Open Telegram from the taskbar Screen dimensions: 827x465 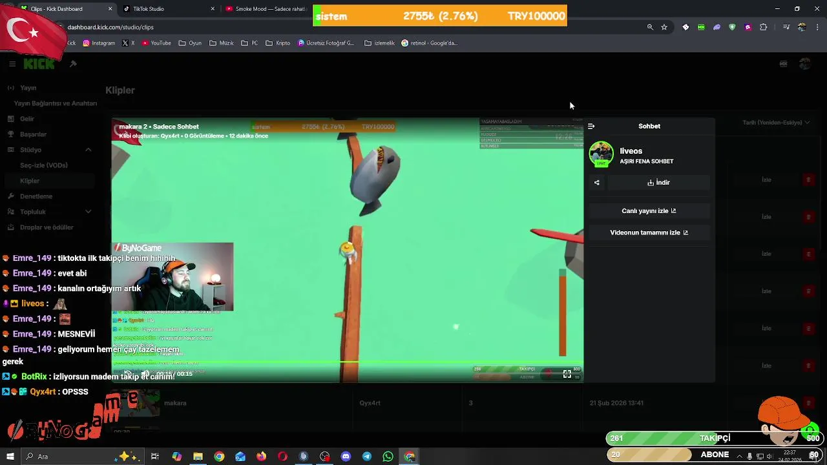click(x=367, y=457)
